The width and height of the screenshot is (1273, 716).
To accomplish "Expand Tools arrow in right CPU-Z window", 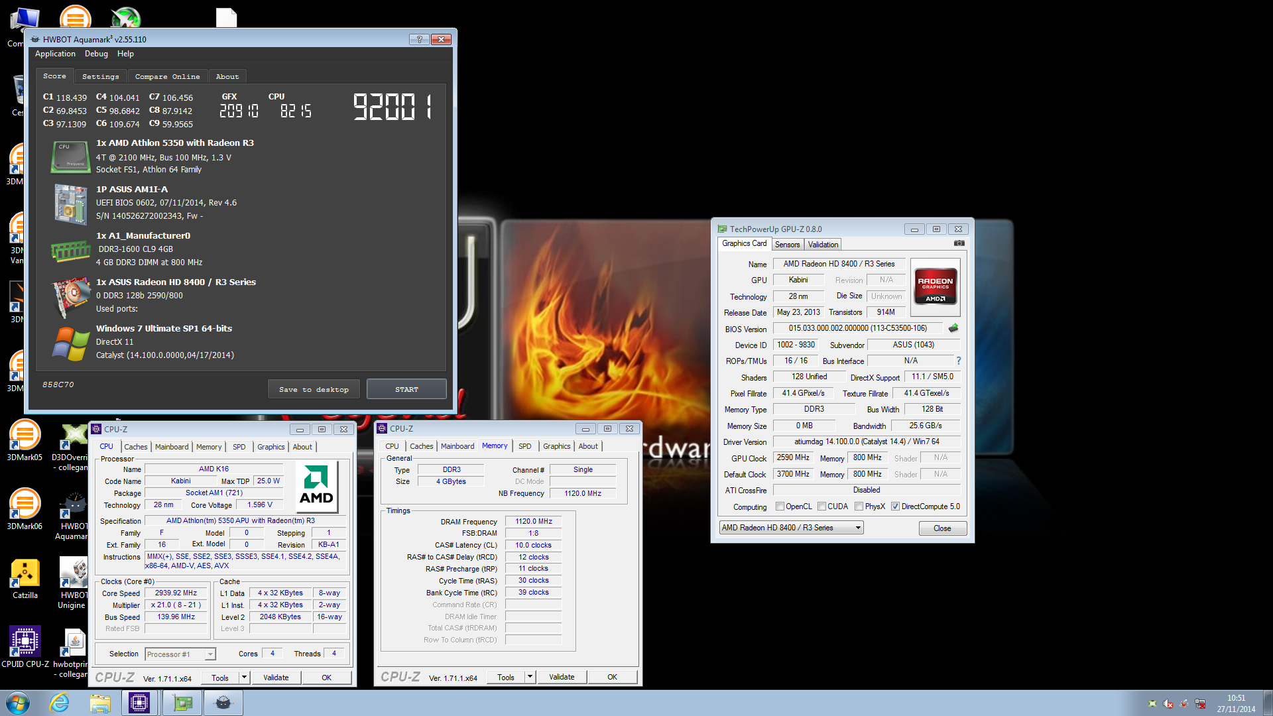I will (530, 677).
